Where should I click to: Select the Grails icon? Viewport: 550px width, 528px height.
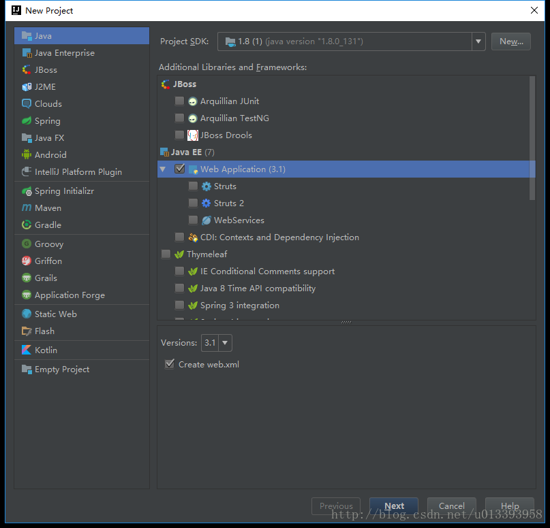(x=27, y=278)
